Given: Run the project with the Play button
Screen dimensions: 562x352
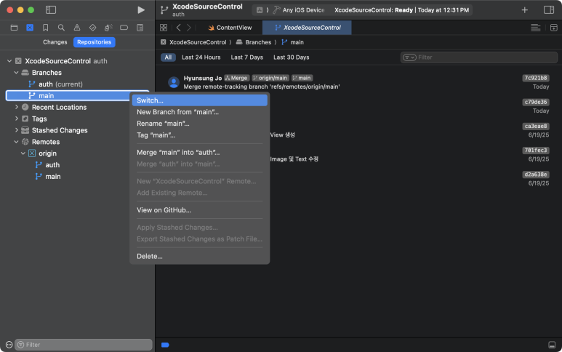Looking at the screenshot, I should click(x=141, y=9).
